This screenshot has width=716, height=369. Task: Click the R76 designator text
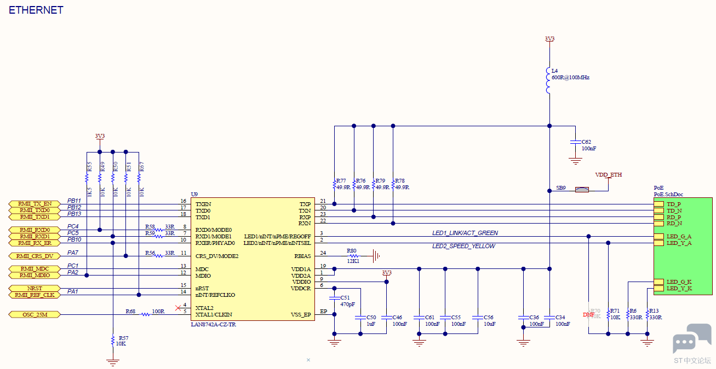tap(360, 180)
